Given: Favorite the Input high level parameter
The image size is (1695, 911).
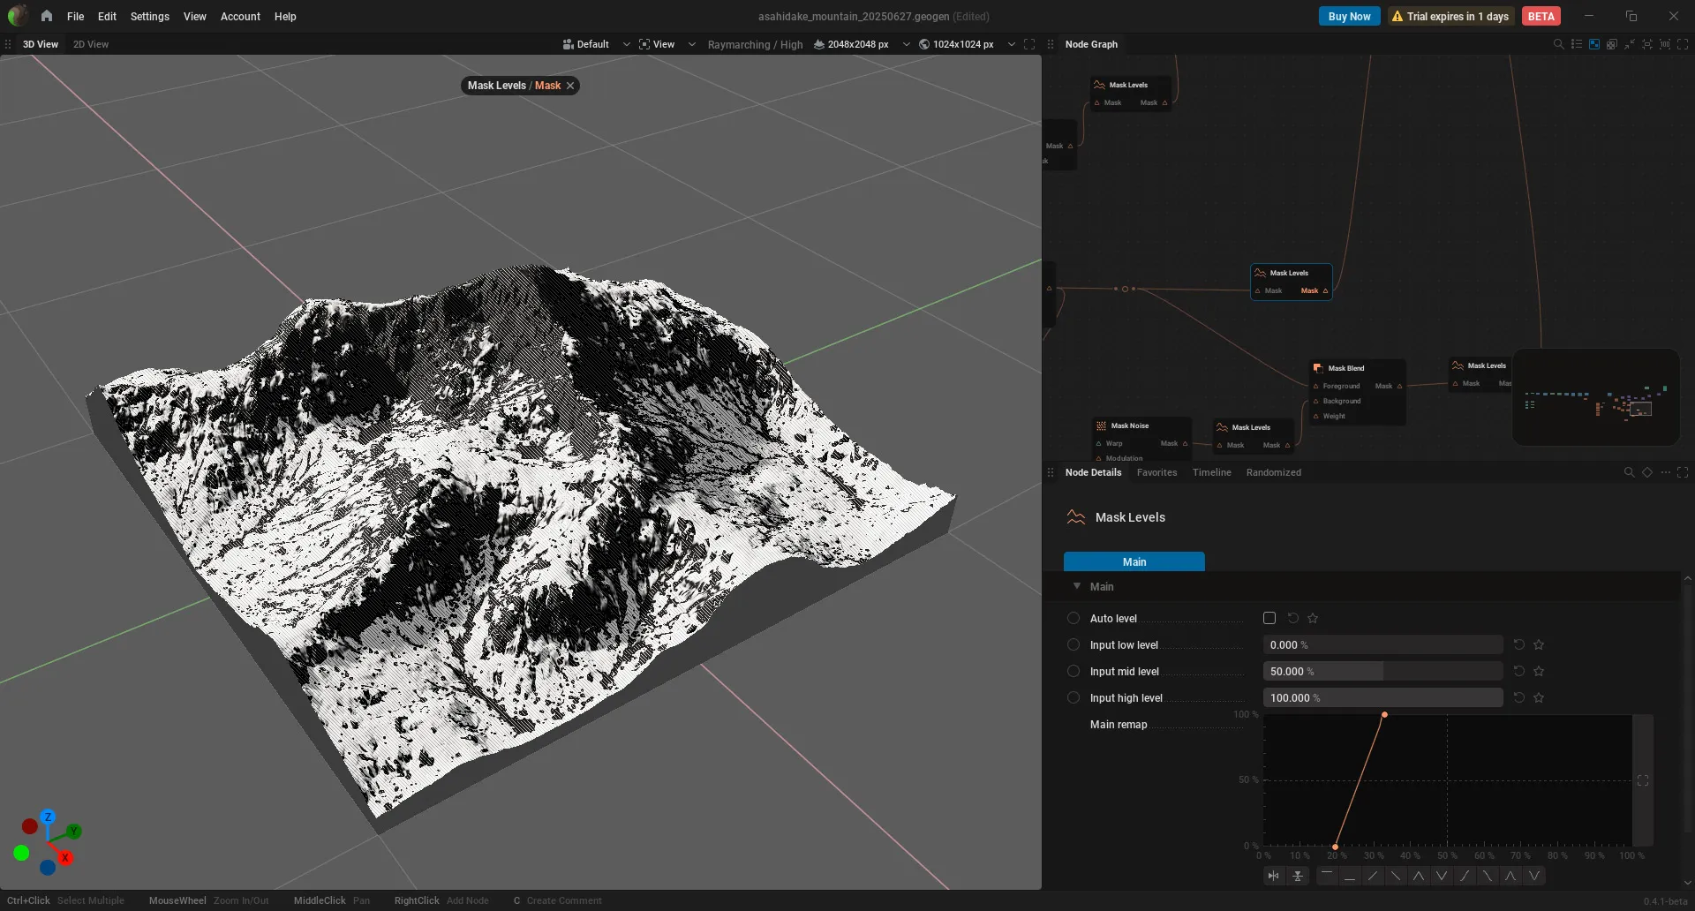Looking at the screenshot, I should [x=1539, y=697].
